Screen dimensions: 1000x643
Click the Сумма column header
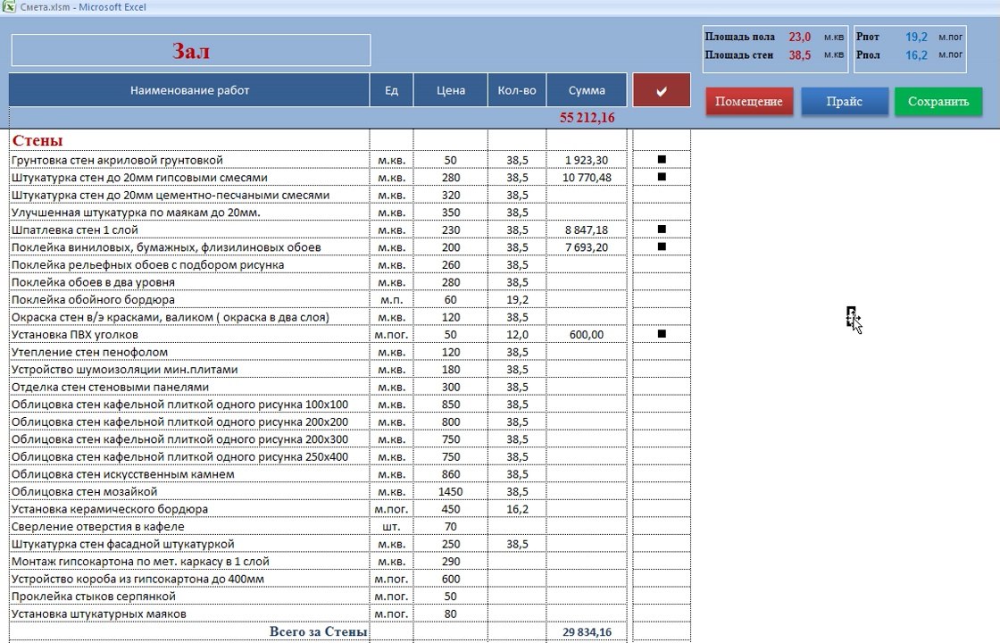pos(587,90)
